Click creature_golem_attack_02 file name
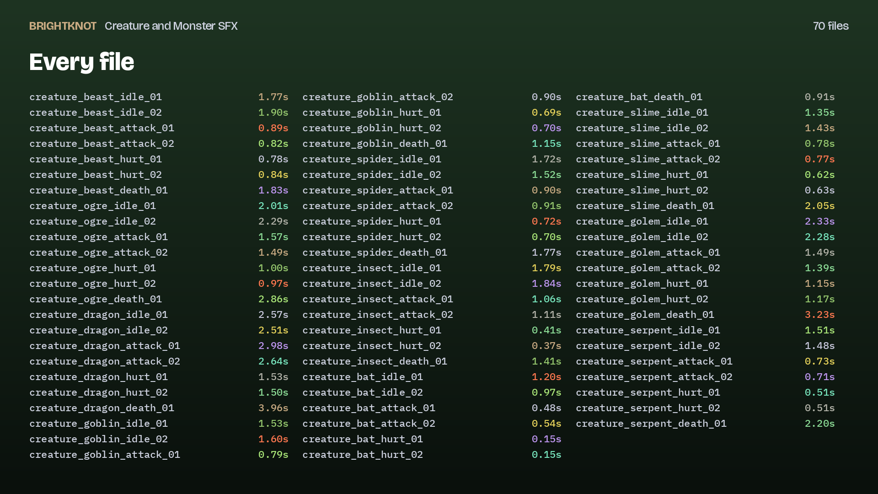The width and height of the screenshot is (878, 494). (648, 268)
